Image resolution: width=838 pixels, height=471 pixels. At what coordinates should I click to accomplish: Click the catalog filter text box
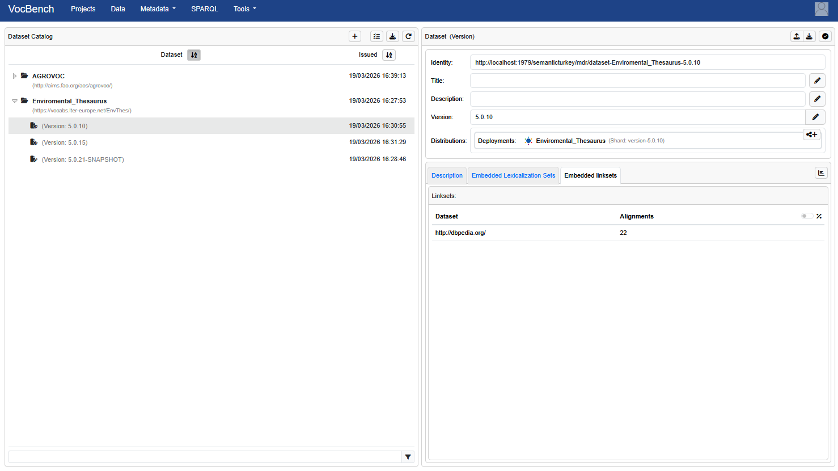click(x=205, y=457)
